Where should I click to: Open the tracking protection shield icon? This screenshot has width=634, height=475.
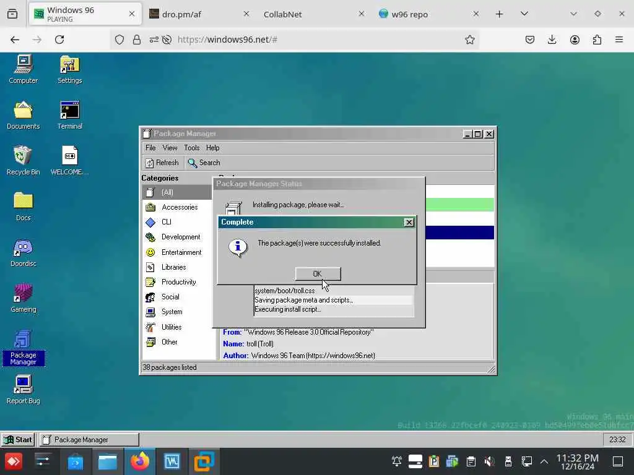(119, 40)
